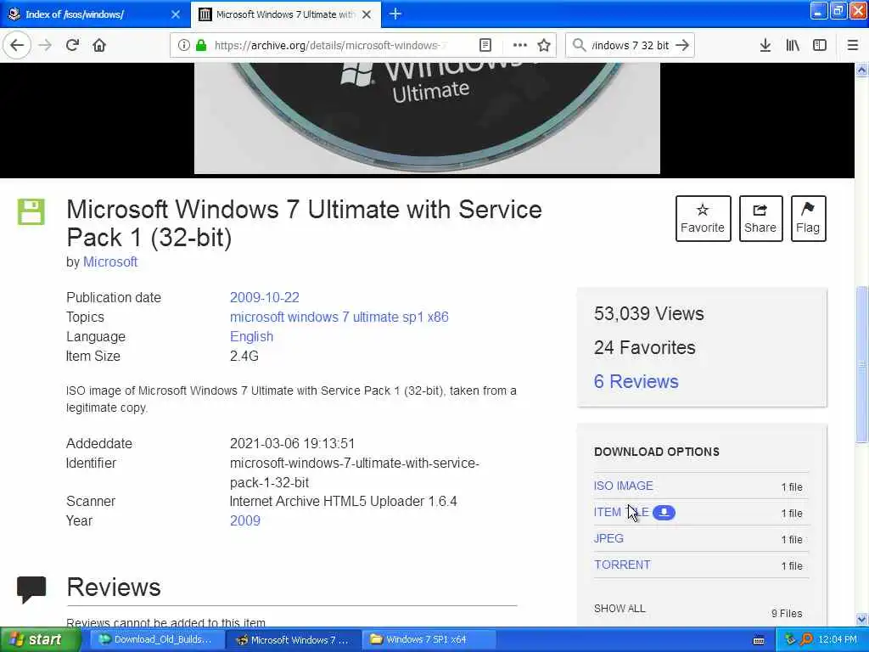Open the downloads panel
The height and width of the screenshot is (652, 869).
pyautogui.click(x=765, y=45)
